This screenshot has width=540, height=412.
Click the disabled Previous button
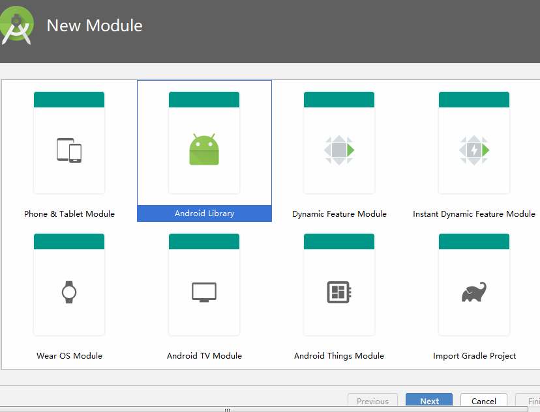click(x=372, y=401)
